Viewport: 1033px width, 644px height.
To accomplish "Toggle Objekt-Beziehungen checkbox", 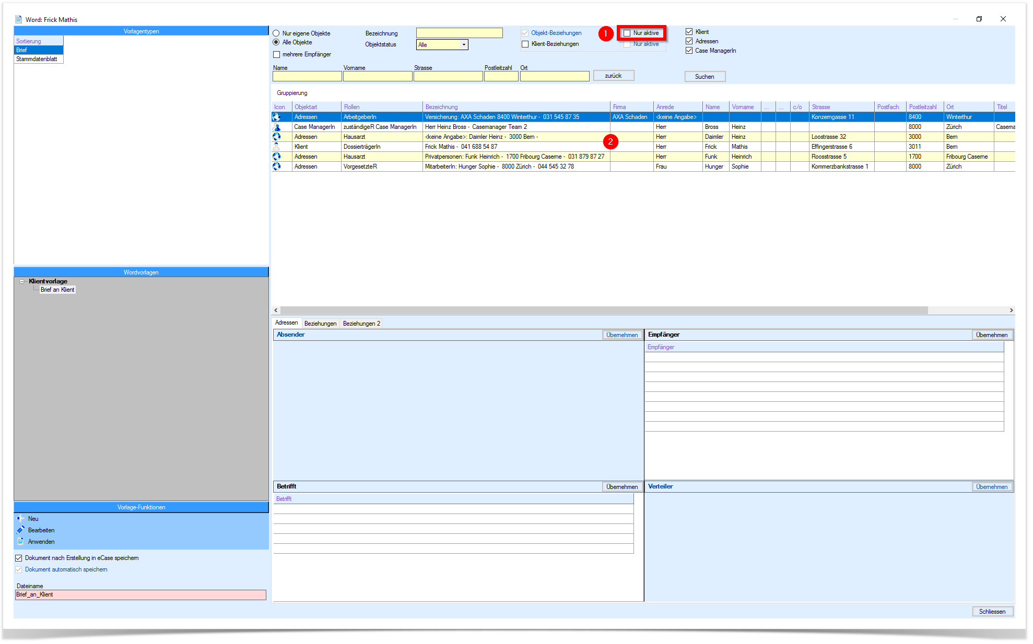I will click(525, 33).
